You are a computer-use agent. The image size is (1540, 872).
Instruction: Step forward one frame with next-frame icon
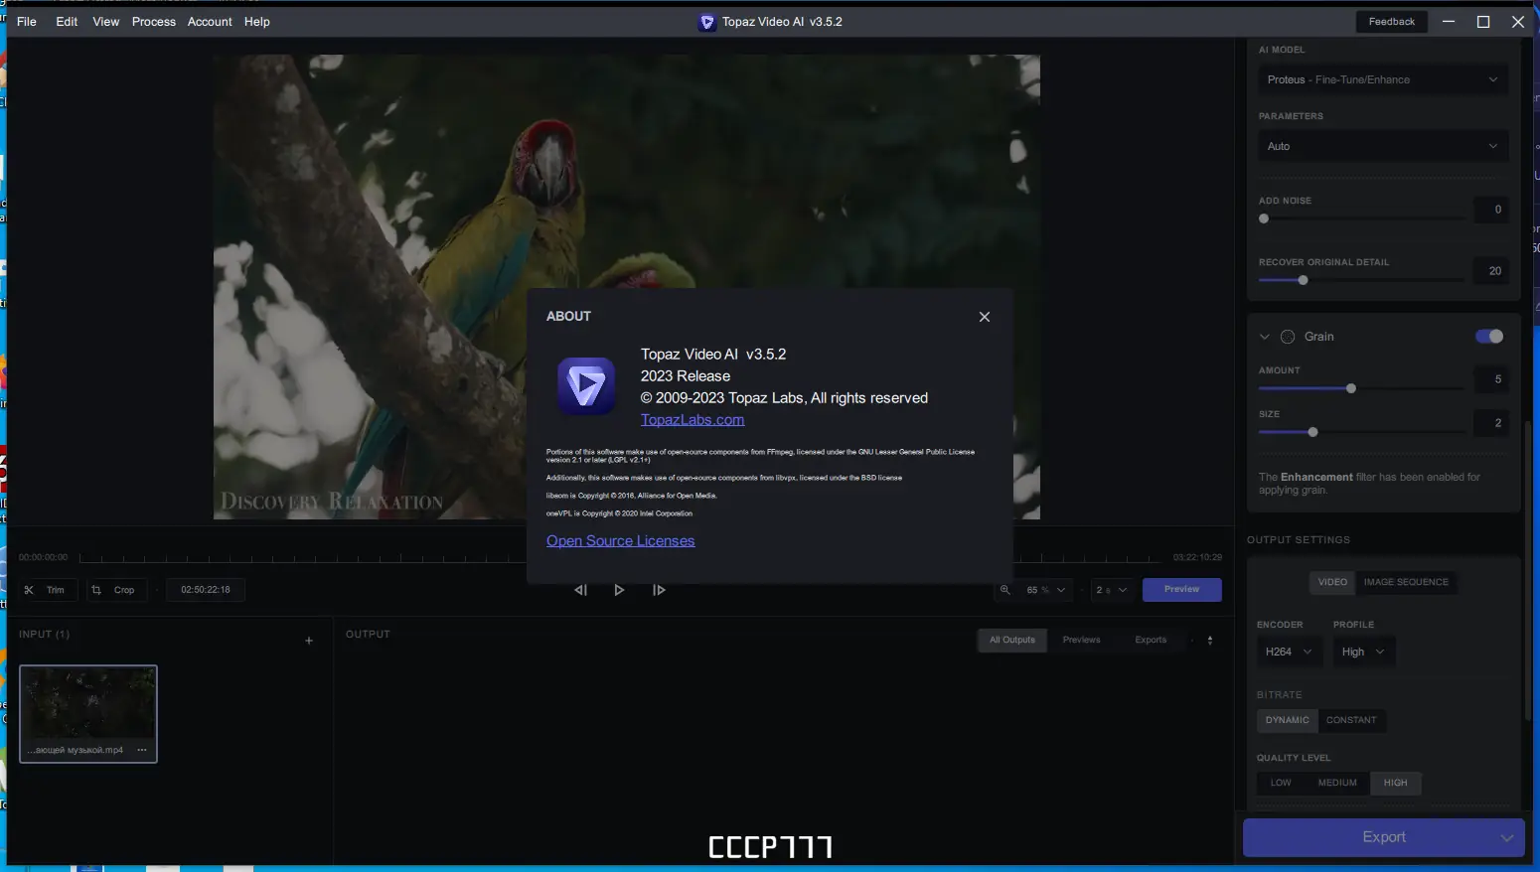tap(659, 589)
